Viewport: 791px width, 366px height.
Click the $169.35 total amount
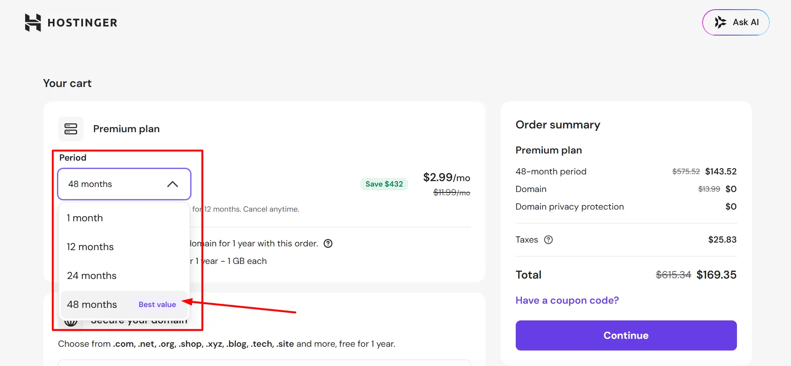pos(716,275)
